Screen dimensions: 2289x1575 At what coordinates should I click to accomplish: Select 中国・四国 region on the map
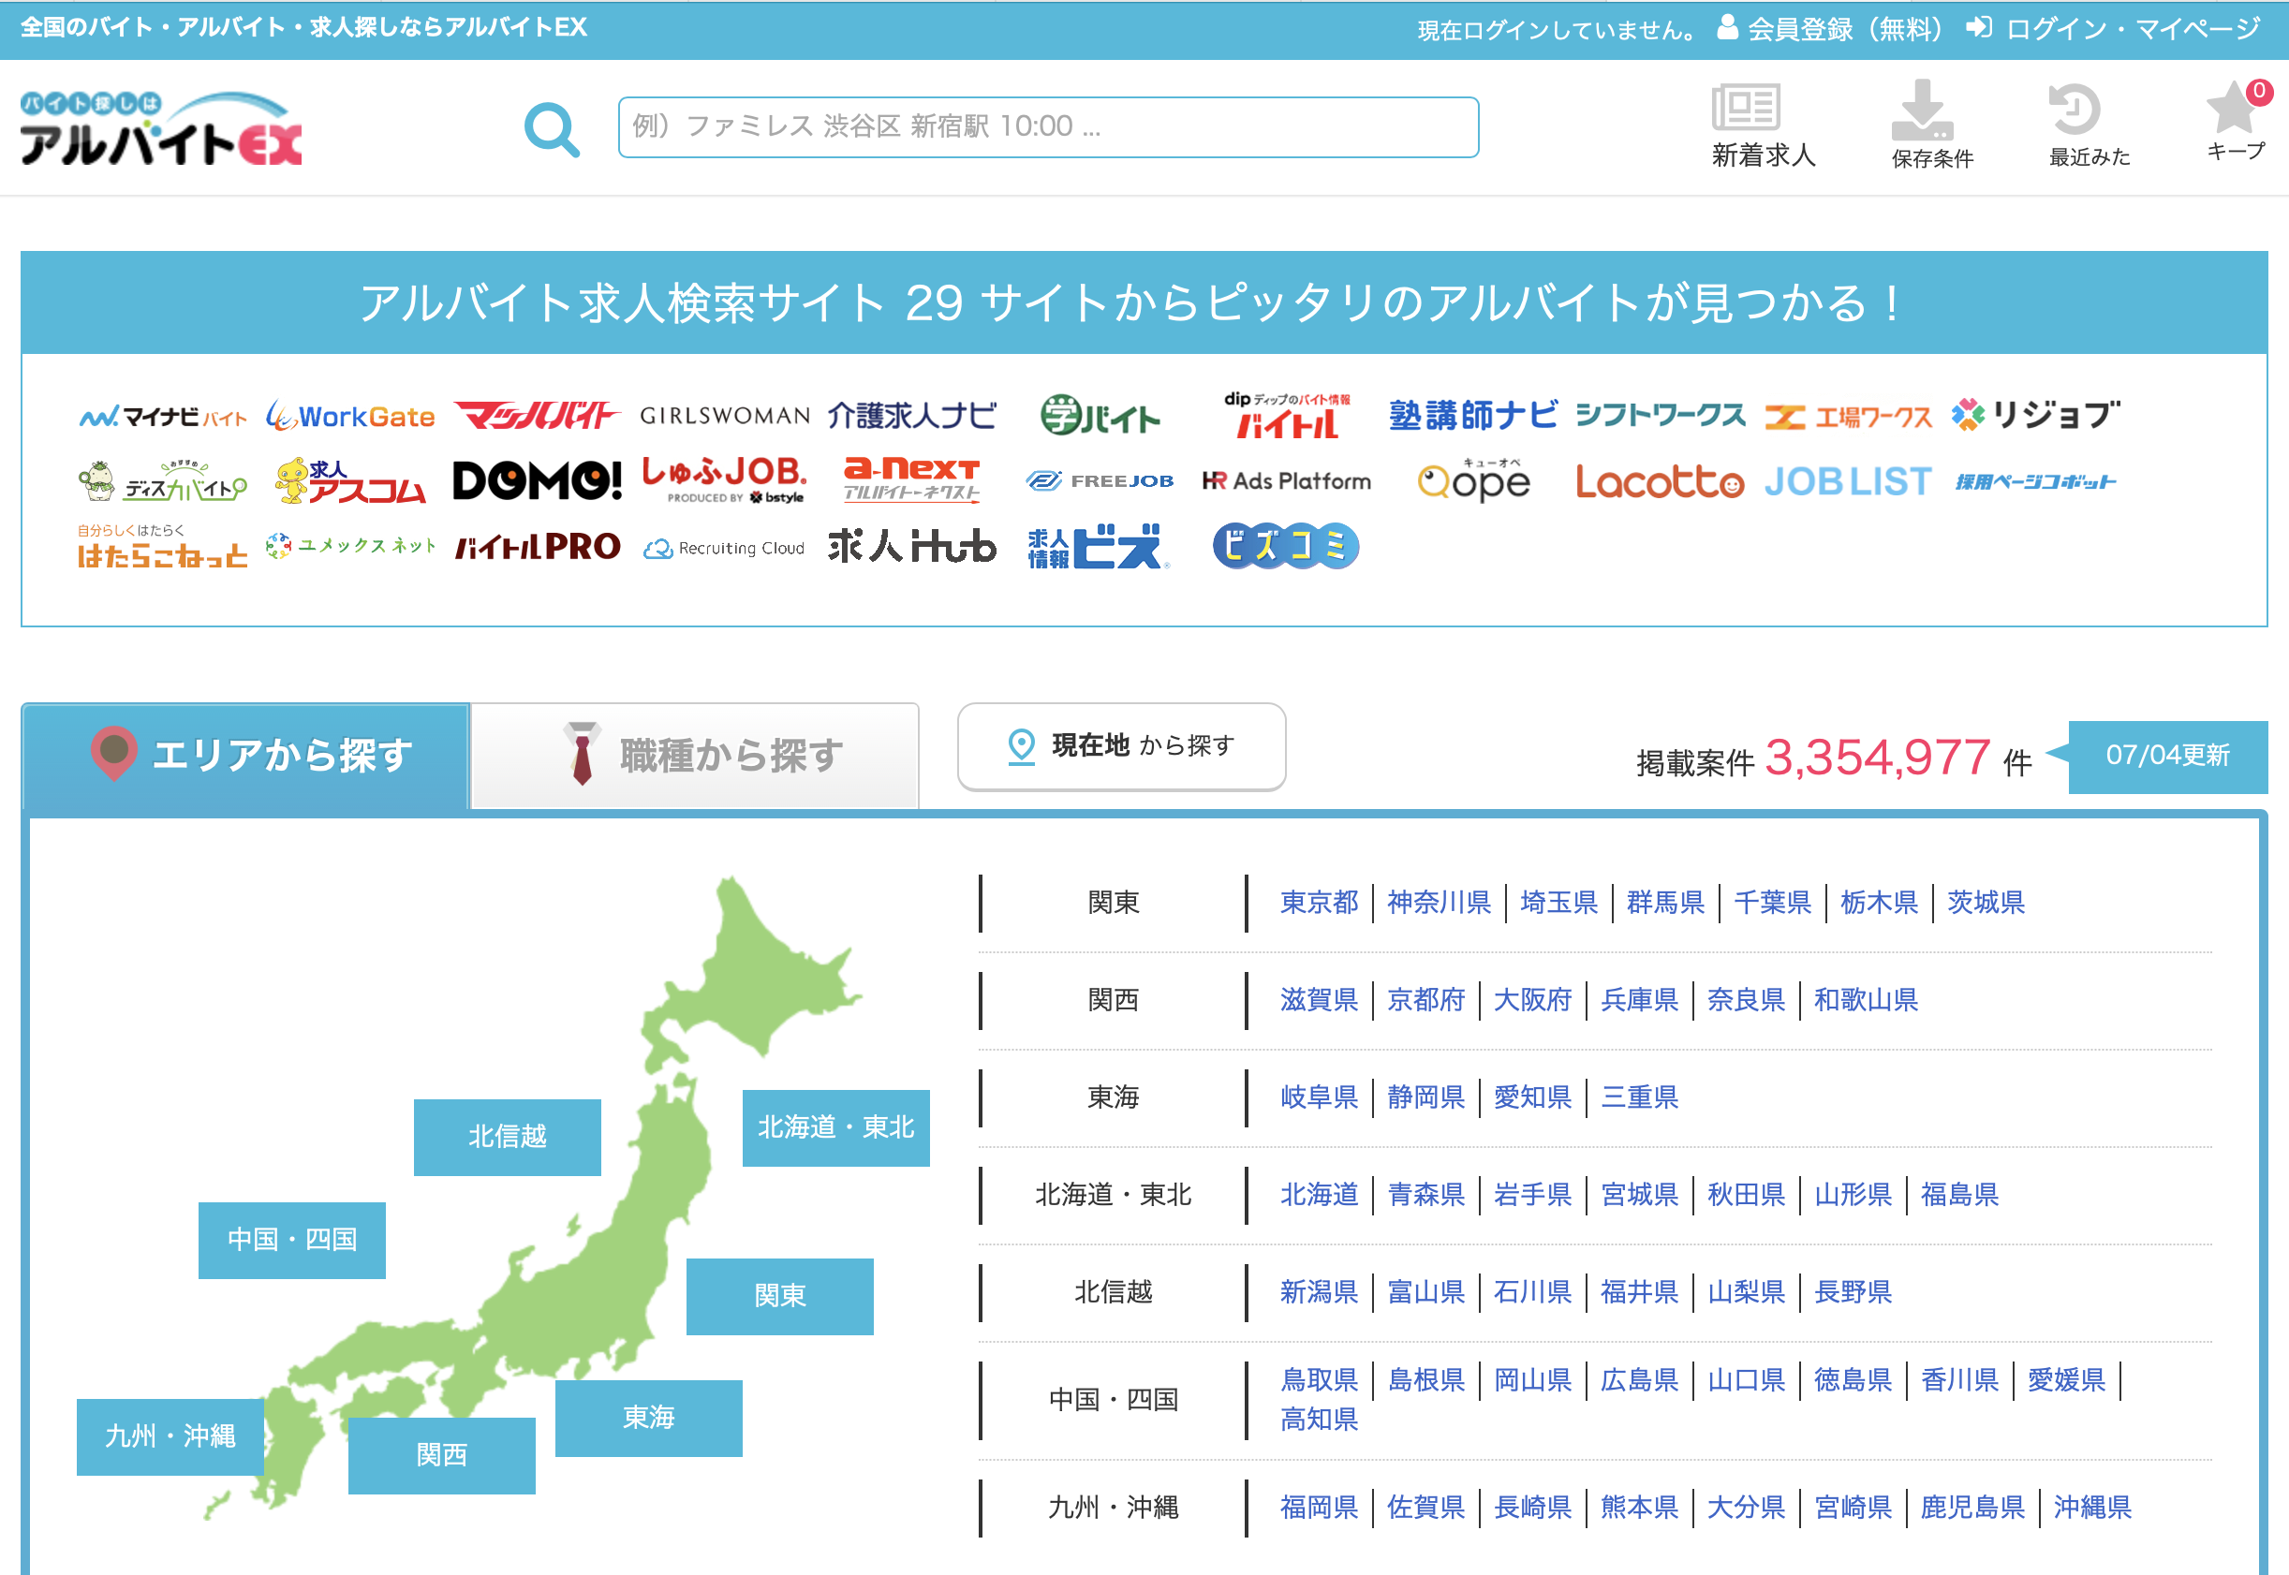tap(292, 1241)
